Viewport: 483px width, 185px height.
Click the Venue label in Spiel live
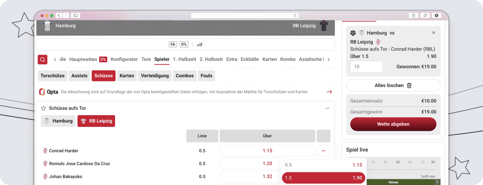coord(393,182)
